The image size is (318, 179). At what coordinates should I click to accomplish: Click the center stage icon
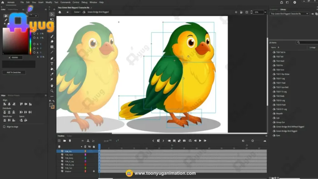[236, 12]
